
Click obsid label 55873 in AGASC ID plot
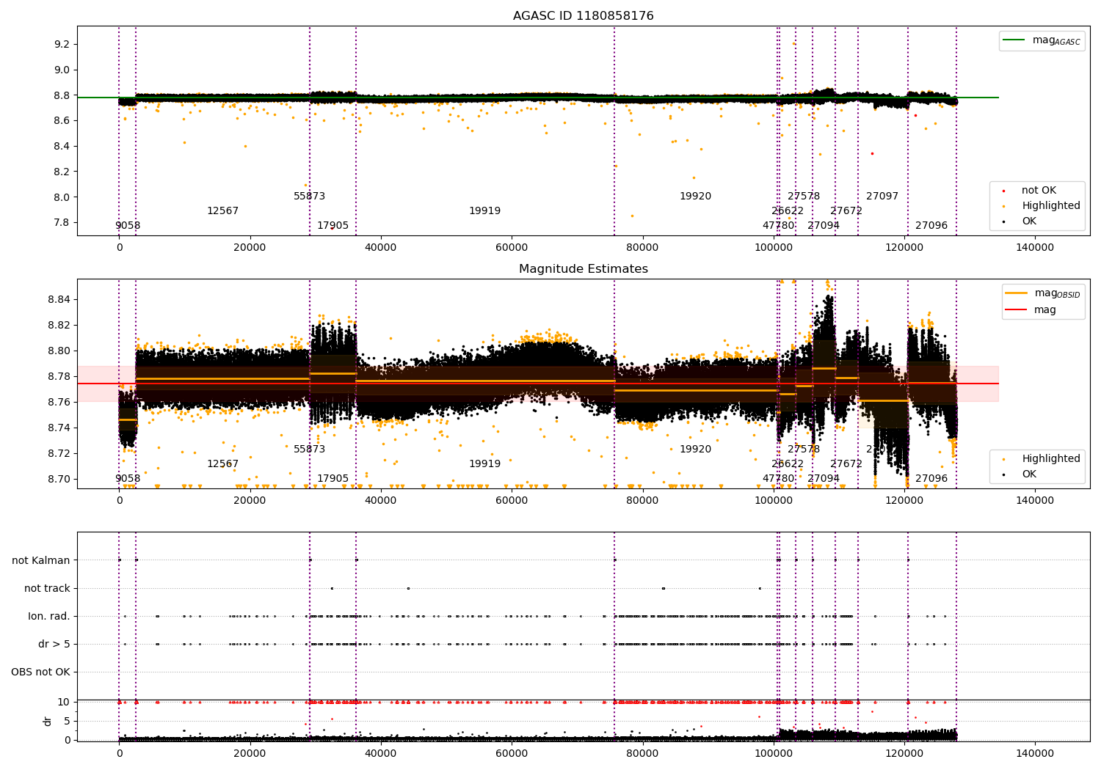point(309,197)
